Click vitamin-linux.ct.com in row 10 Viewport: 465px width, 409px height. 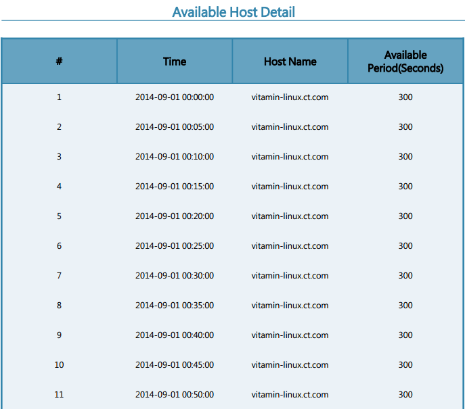pos(290,364)
